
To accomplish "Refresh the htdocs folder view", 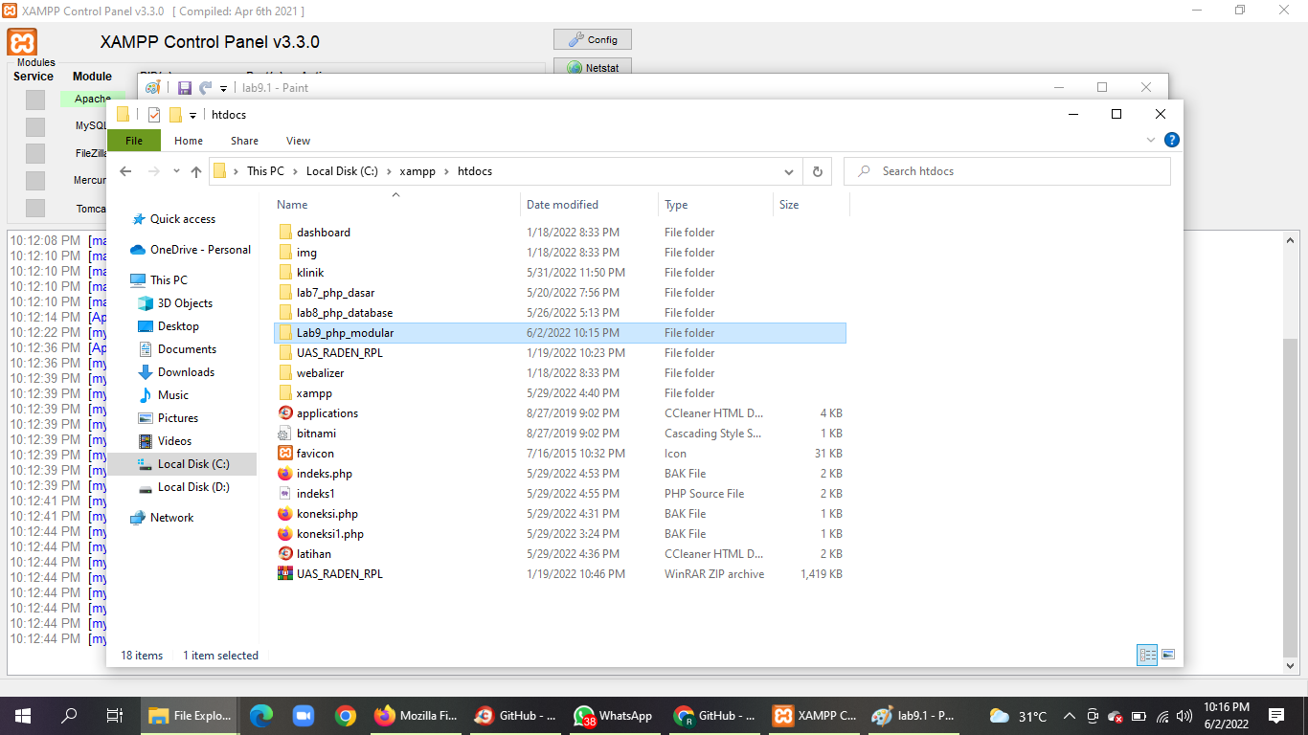I will pyautogui.click(x=817, y=171).
